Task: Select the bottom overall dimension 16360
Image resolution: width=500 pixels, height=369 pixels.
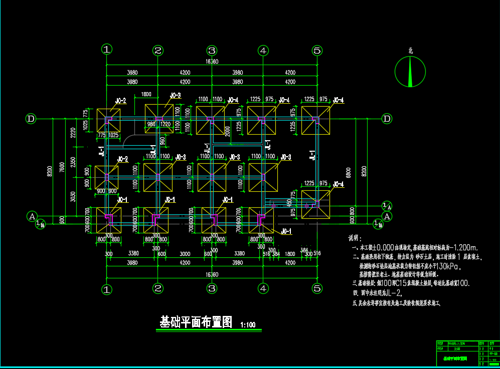Action: tap(212, 274)
